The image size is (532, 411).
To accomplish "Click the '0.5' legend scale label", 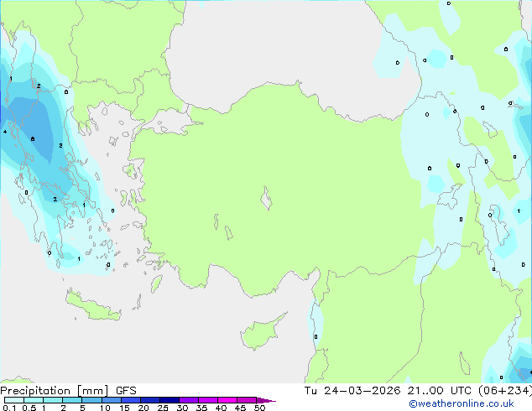I will click(x=29, y=408).
